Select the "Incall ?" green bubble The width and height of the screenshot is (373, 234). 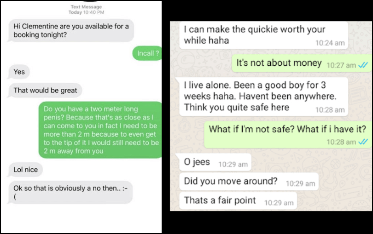pyautogui.click(x=147, y=53)
